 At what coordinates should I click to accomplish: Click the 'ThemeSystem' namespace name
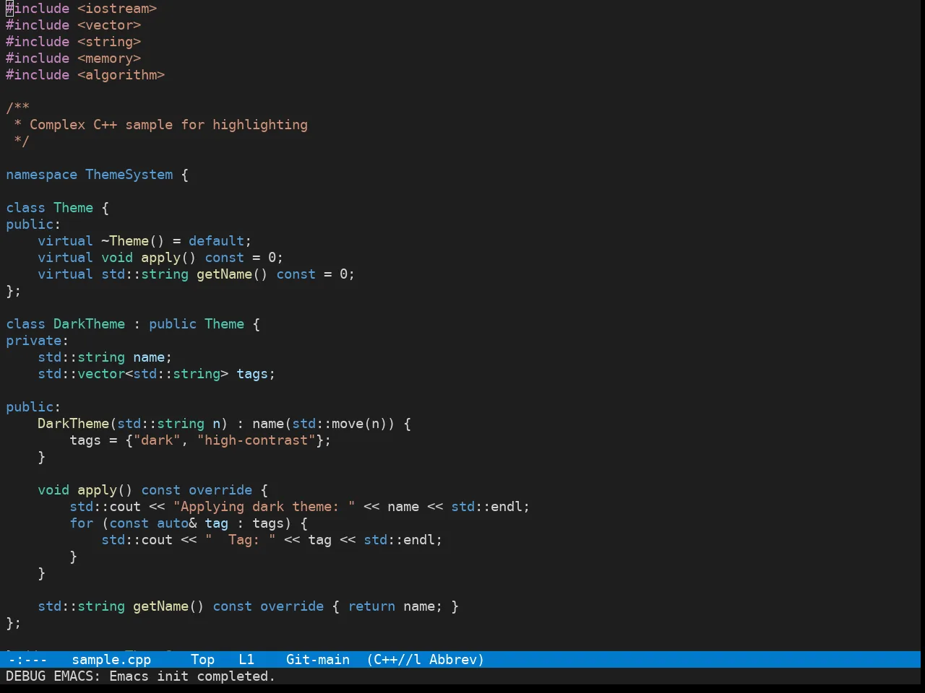click(x=129, y=175)
